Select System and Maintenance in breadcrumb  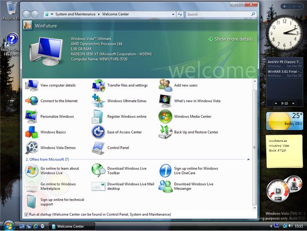pyautogui.click(x=75, y=14)
